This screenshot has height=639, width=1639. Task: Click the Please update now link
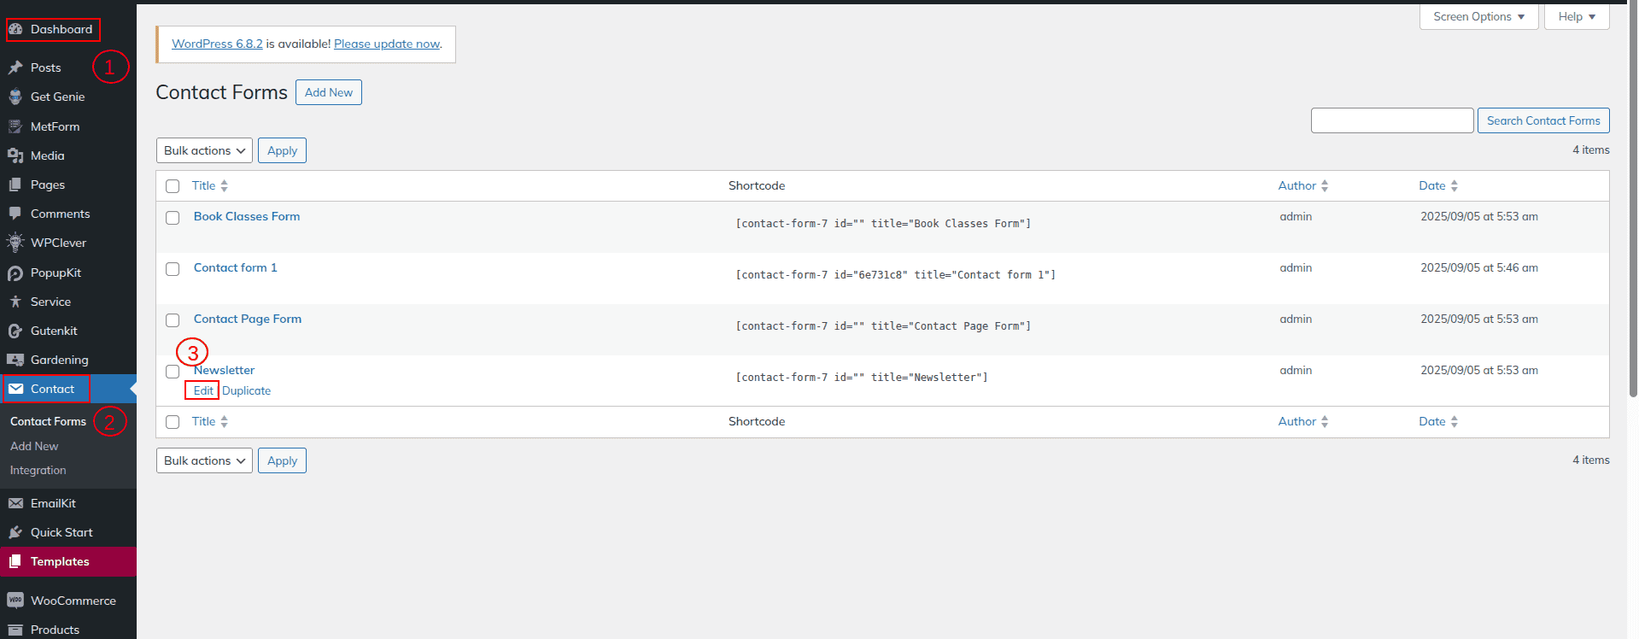pos(387,44)
